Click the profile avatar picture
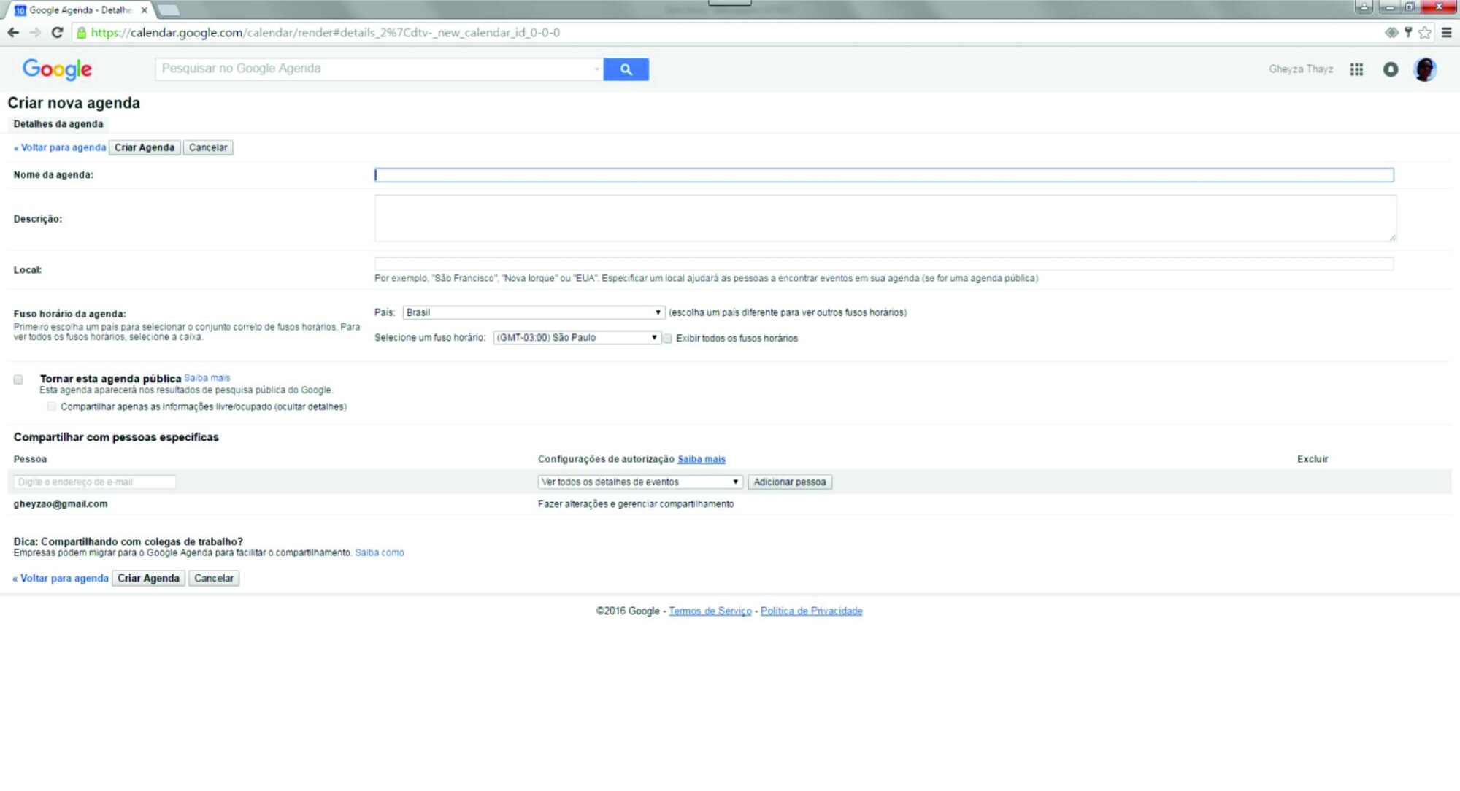Viewport: 1460px width, 791px height. 1424,69
